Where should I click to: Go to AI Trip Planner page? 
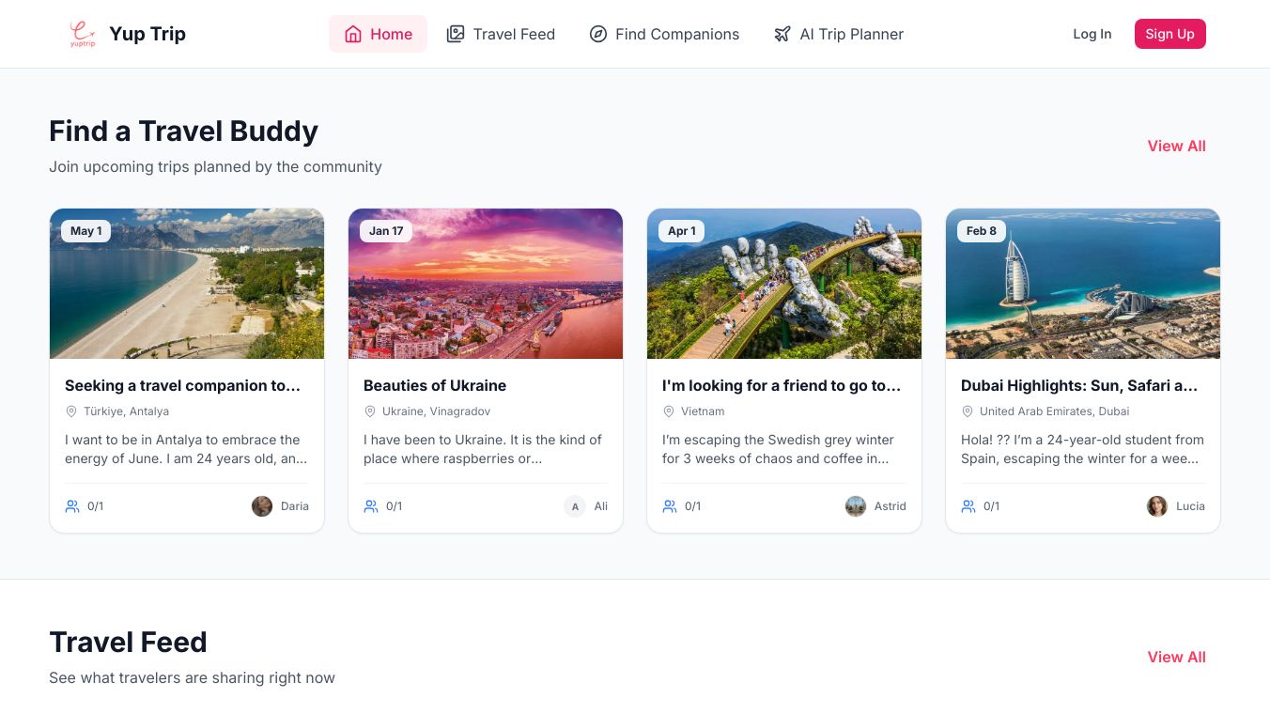(x=851, y=34)
